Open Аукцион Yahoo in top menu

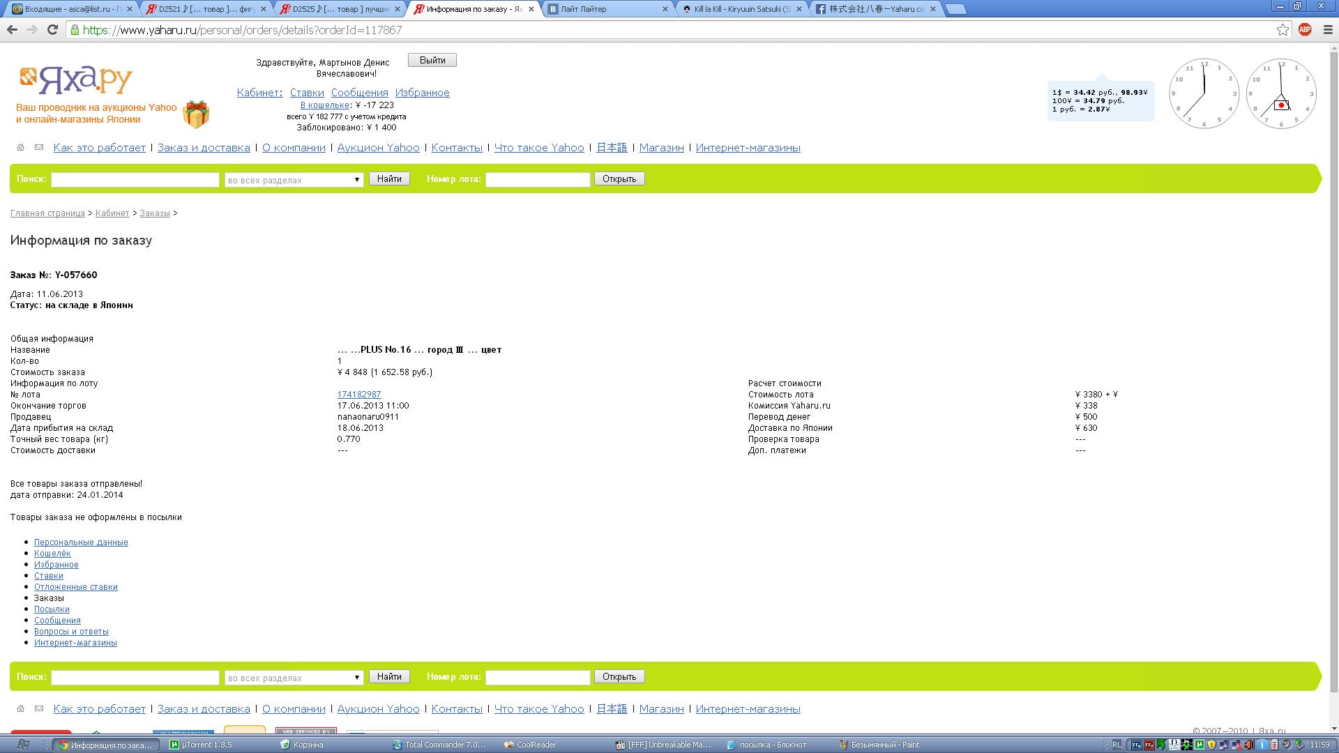pyautogui.click(x=378, y=148)
